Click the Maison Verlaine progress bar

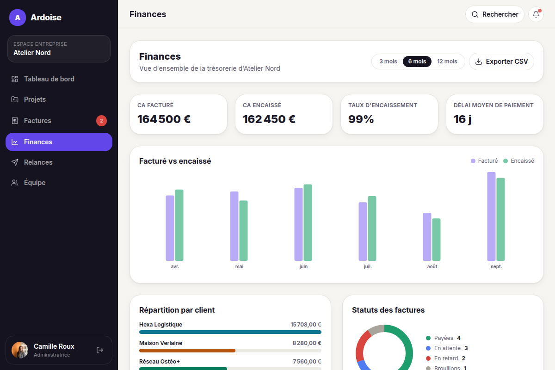(x=230, y=351)
